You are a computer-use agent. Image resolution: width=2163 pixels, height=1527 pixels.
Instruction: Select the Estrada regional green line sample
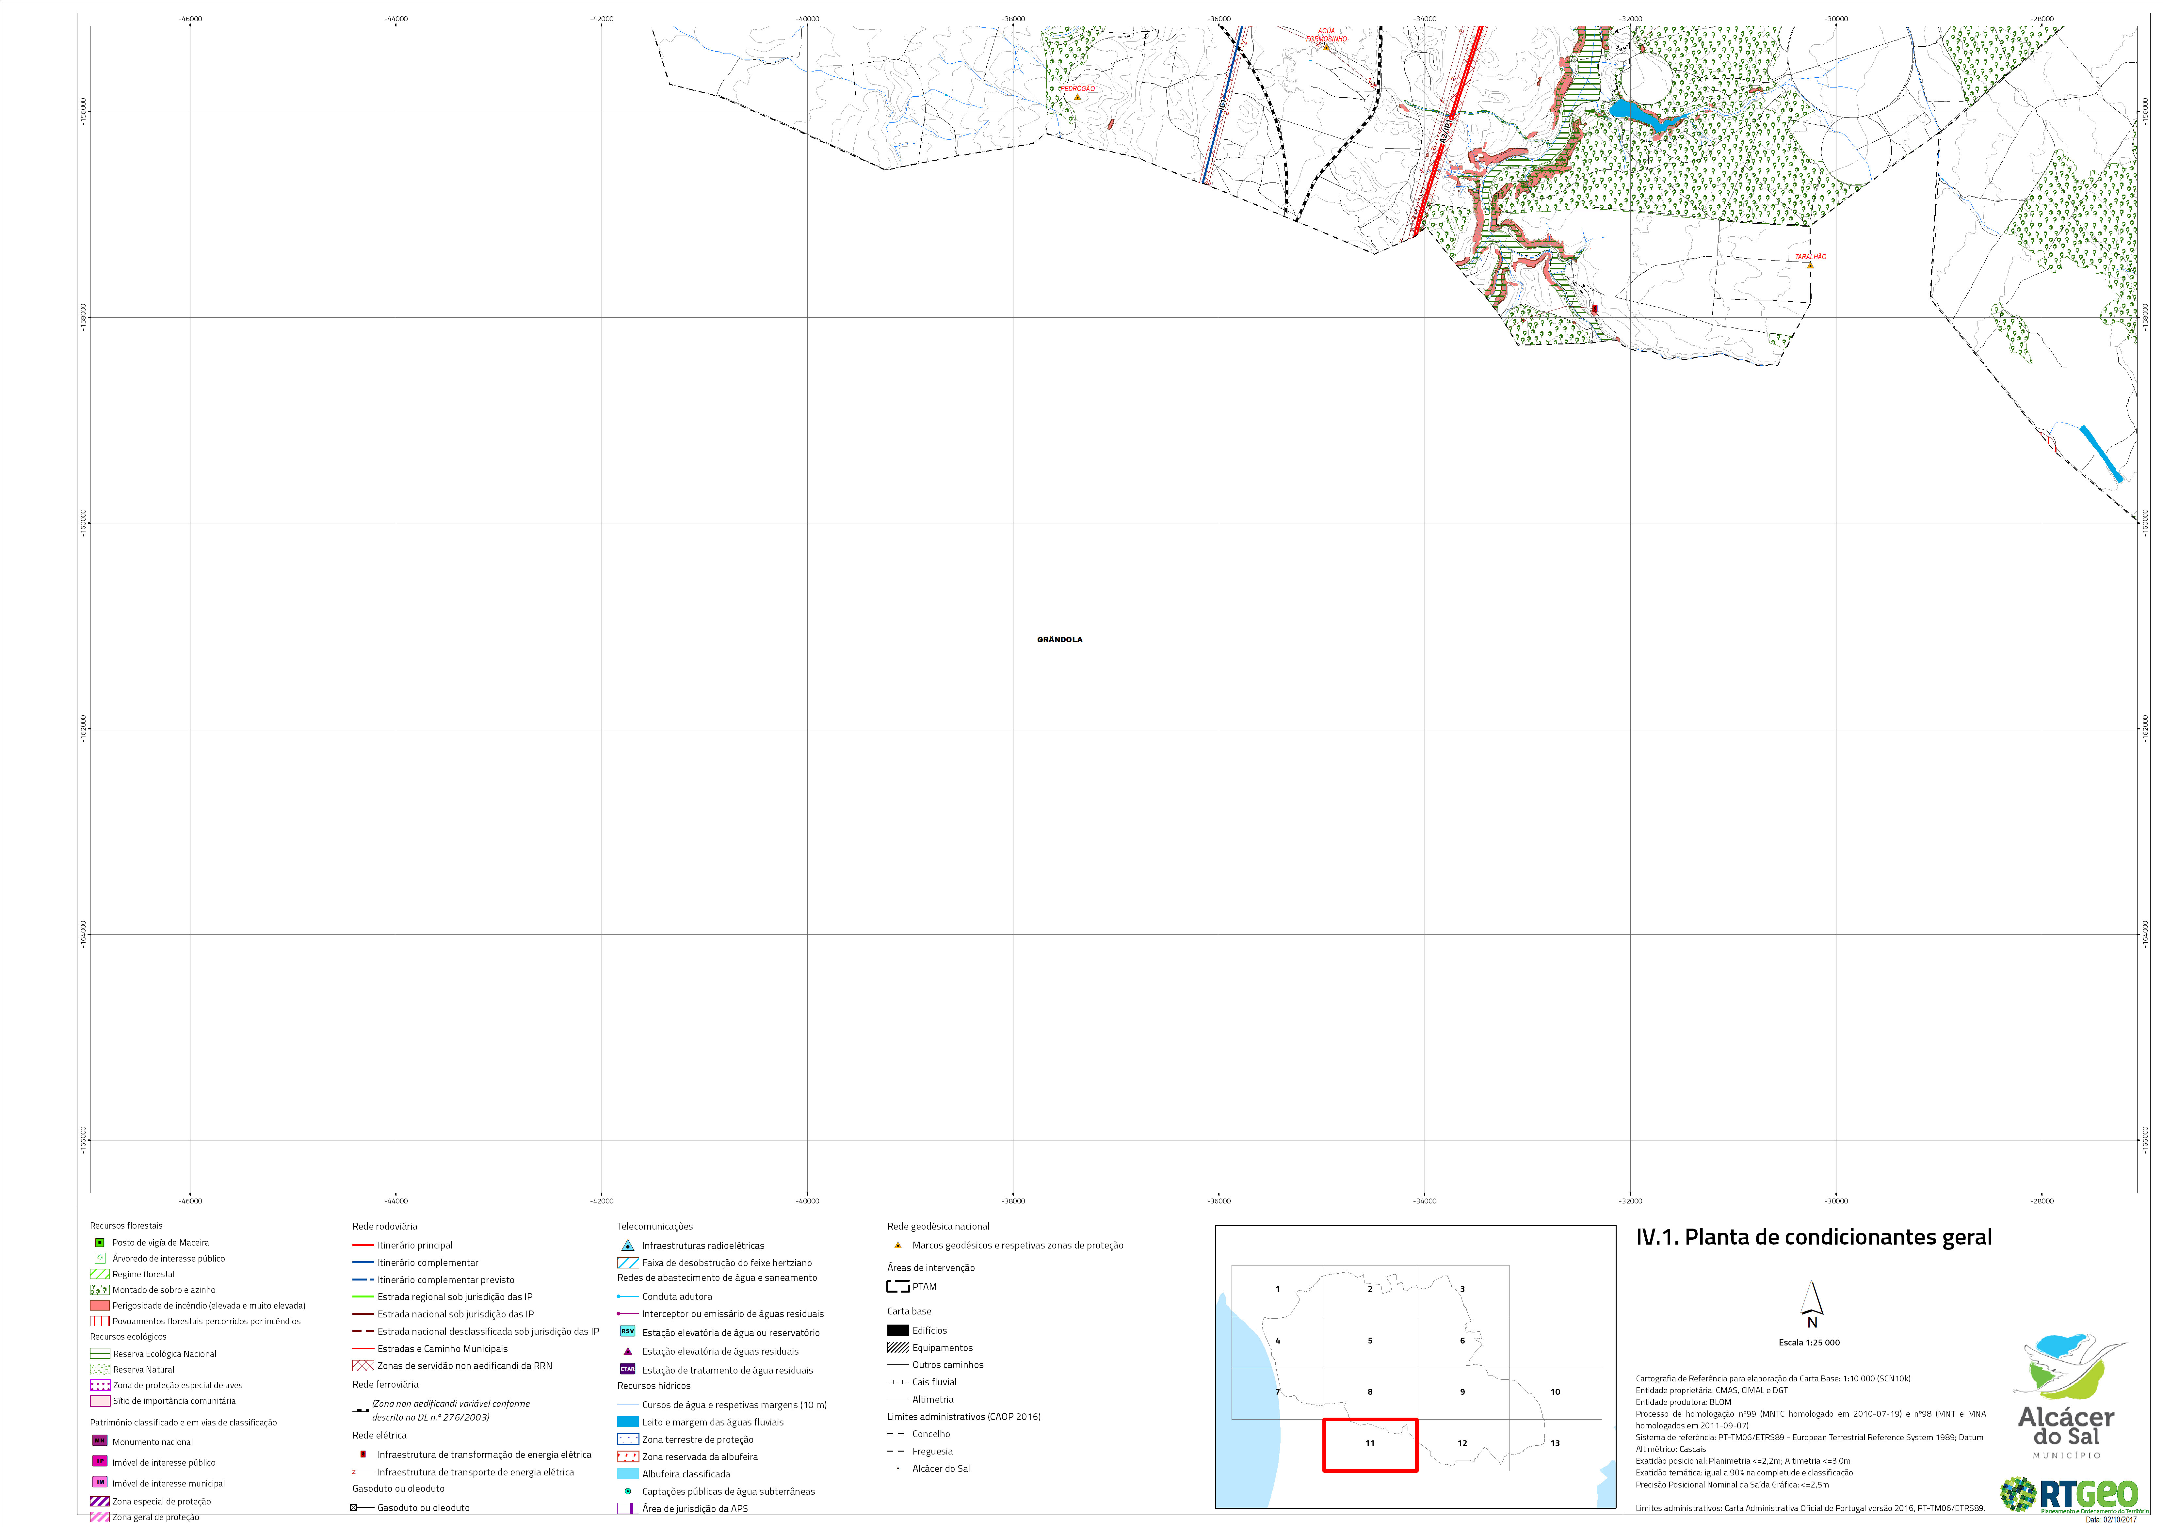[363, 1297]
